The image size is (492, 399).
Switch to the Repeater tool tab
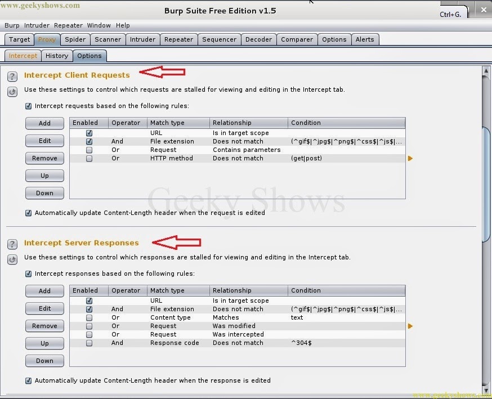(179, 39)
